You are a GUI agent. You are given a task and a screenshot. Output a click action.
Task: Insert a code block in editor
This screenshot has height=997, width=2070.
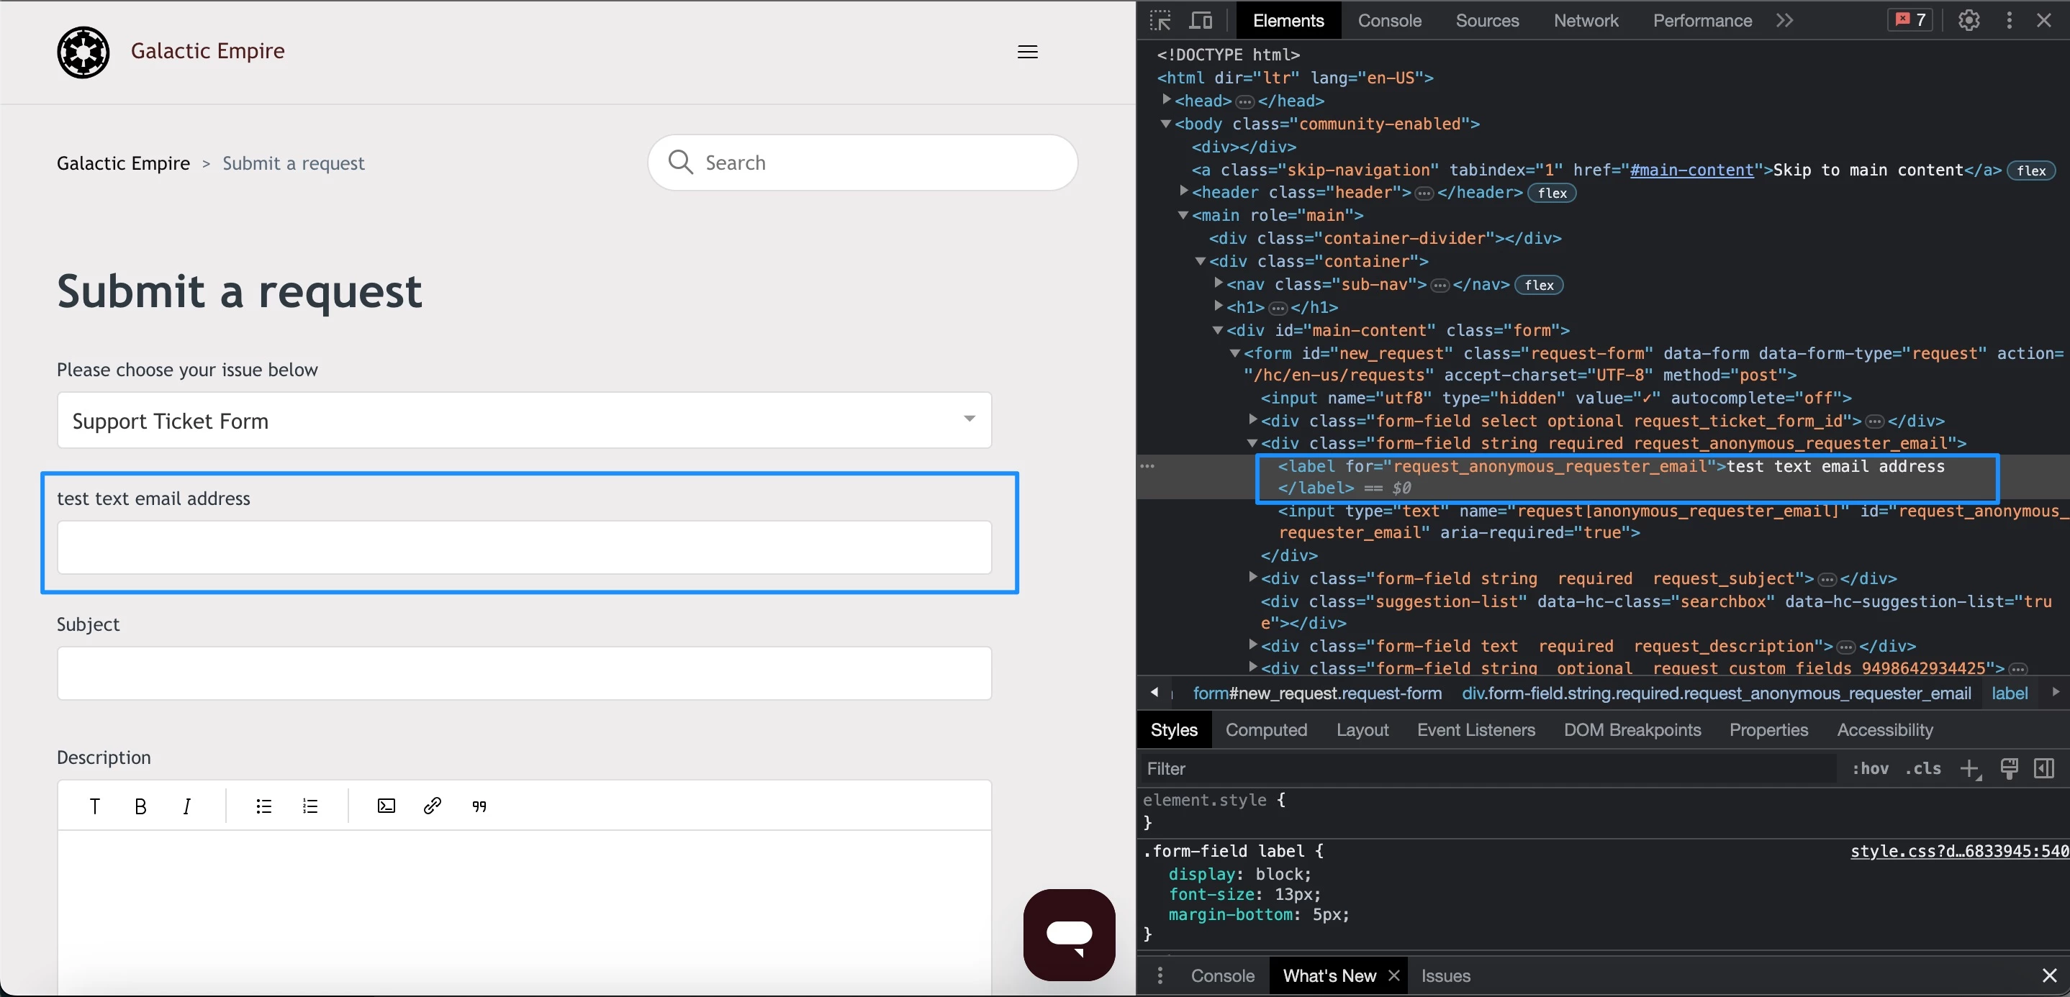(386, 806)
